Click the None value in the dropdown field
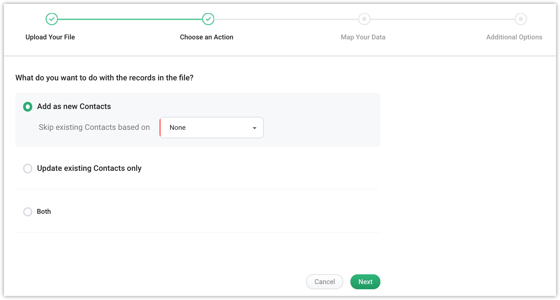Image resolution: width=560 pixels, height=300 pixels. [x=178, y=128]
